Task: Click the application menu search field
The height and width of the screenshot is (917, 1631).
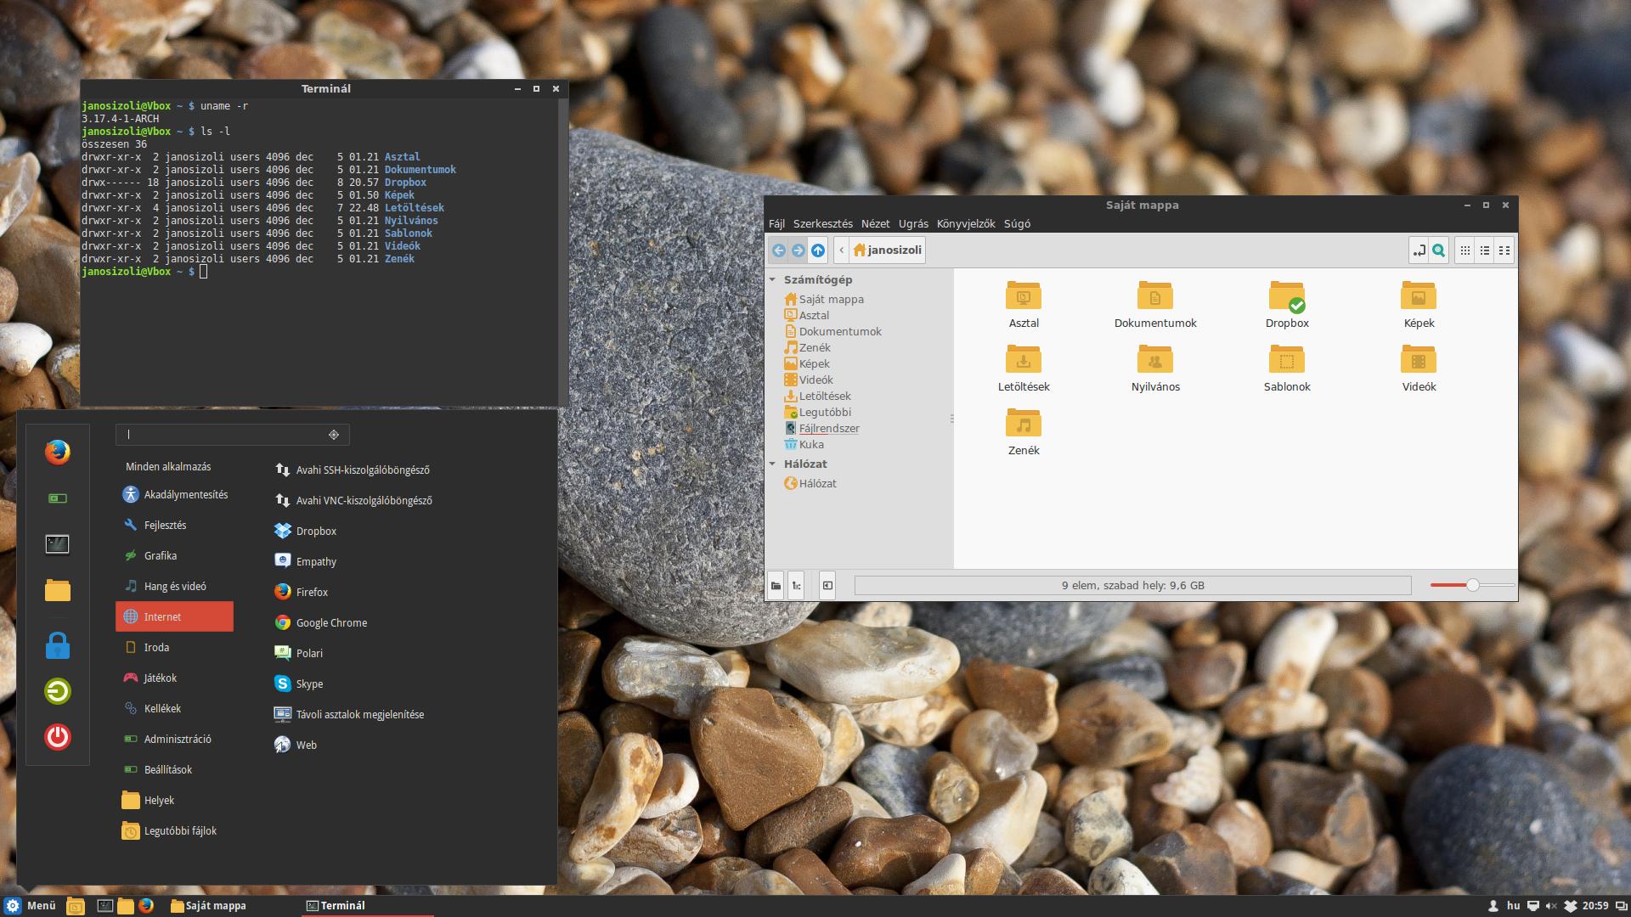Action: coord(232,435)
